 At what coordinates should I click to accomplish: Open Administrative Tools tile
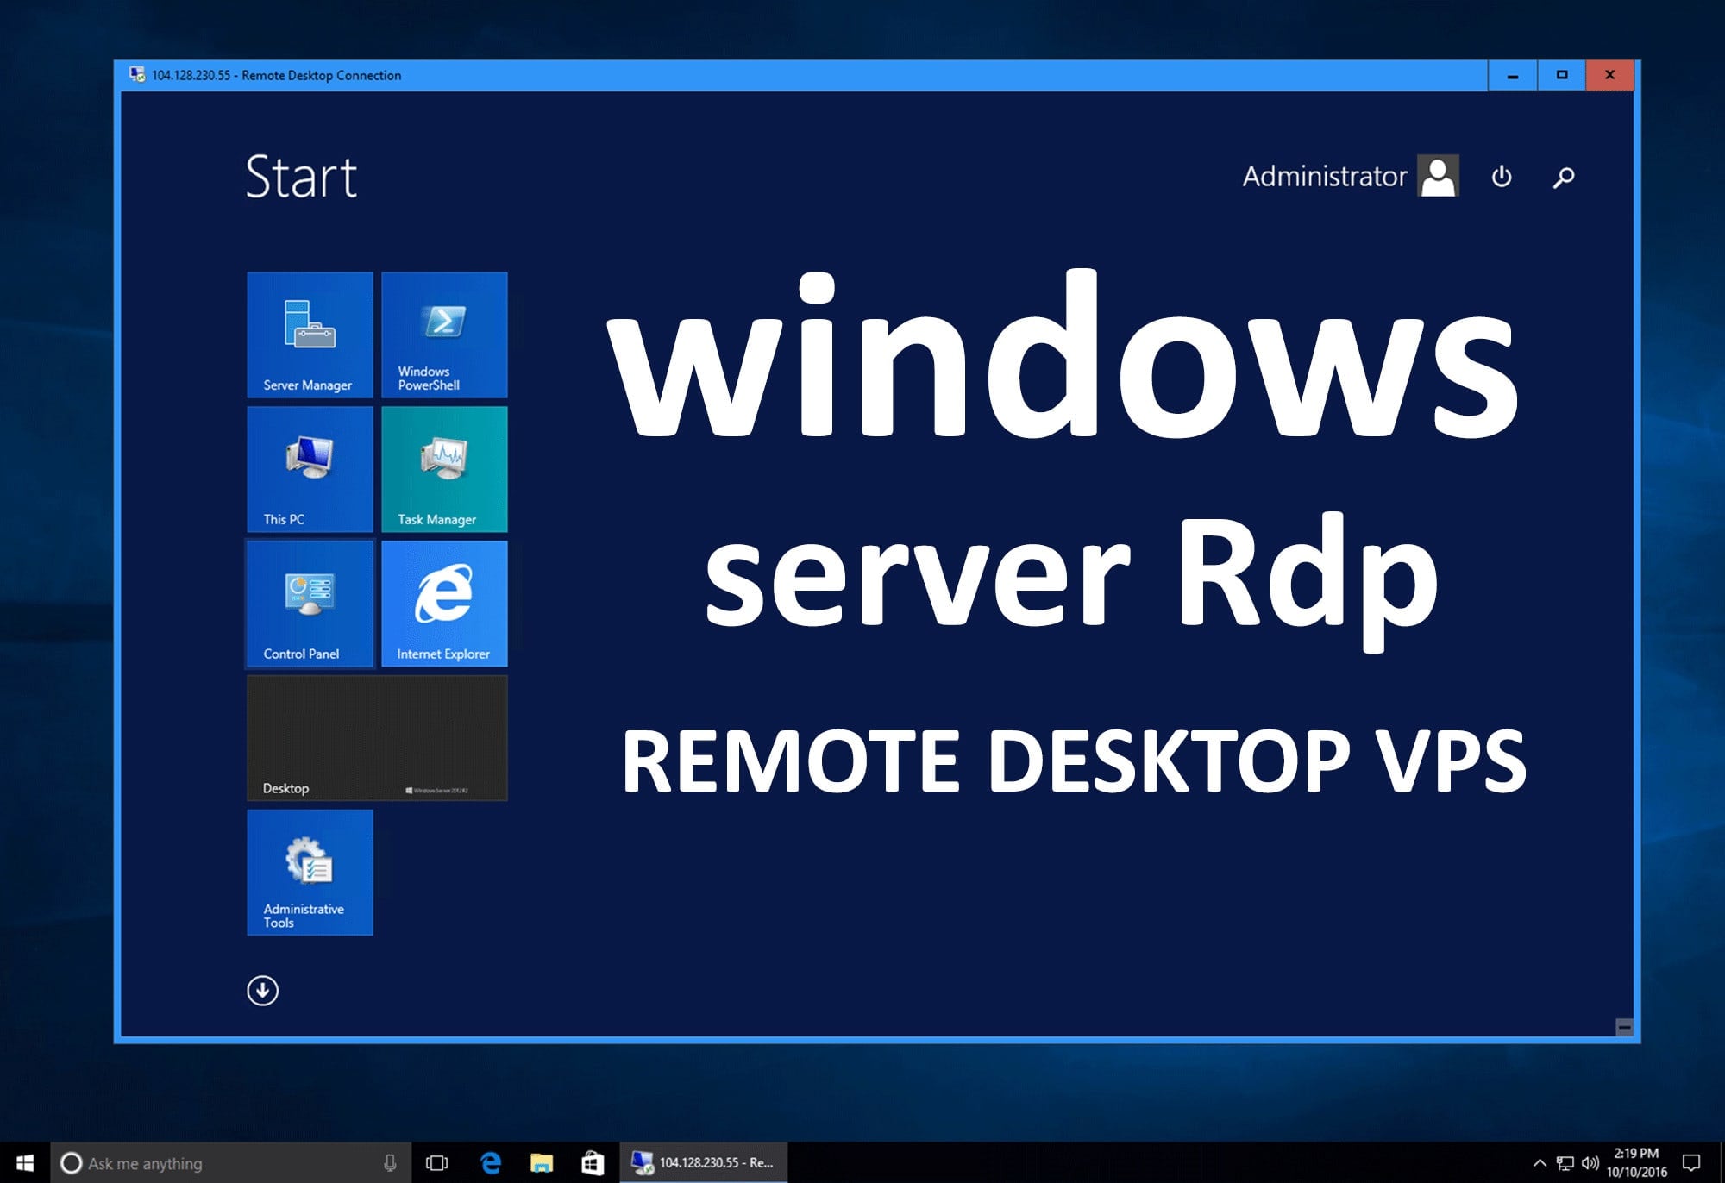pyautogui.click(x=309, y=873)
